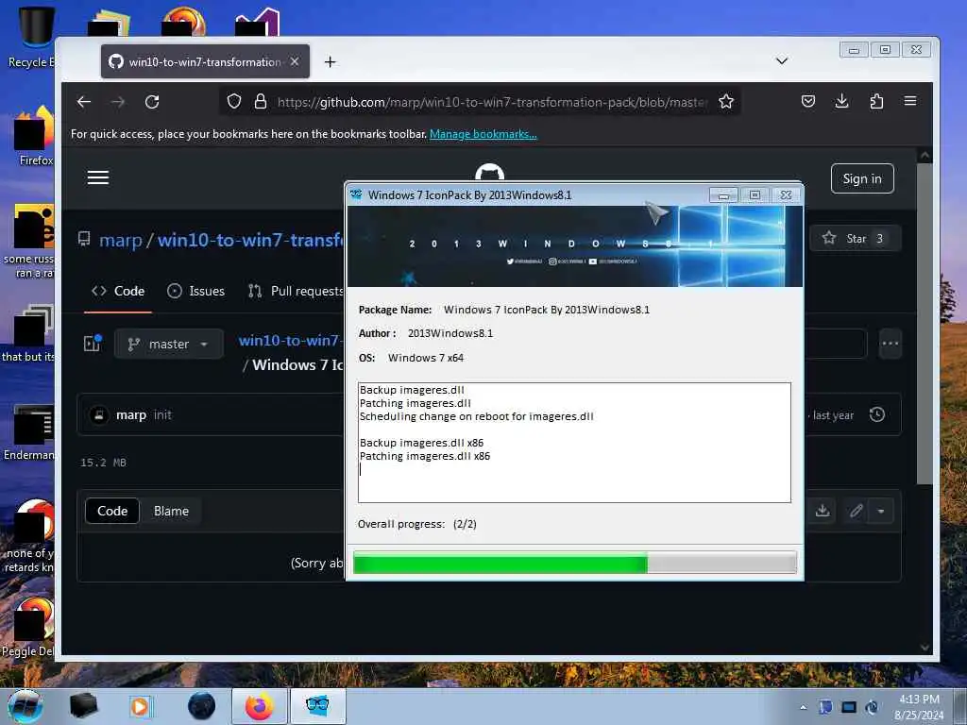This screenshot has height=725, width=967.
Task: Open the Code tab
Action: point(118,291)
